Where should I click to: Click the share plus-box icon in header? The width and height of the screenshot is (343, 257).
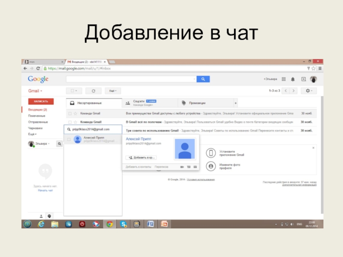(304, 79)
